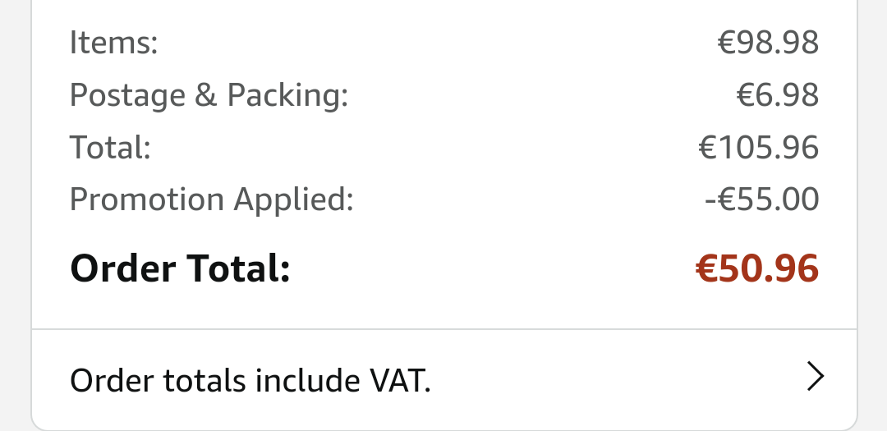
Task: Click the word "include" in the VAT notice
Action: (x=307, y=380)
